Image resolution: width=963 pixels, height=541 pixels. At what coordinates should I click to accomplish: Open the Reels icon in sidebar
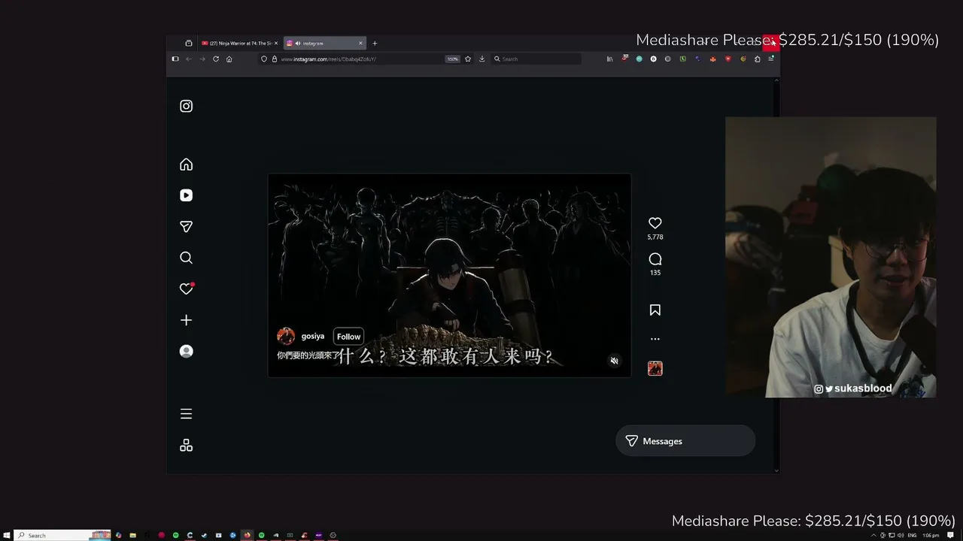[187, 195]
